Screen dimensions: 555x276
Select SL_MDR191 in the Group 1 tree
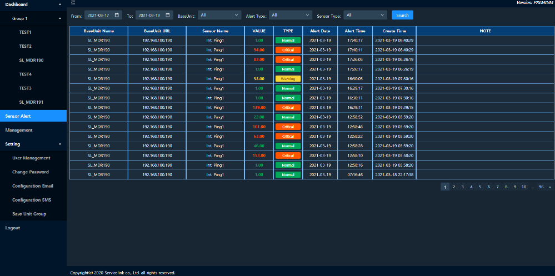coord(32,102)
